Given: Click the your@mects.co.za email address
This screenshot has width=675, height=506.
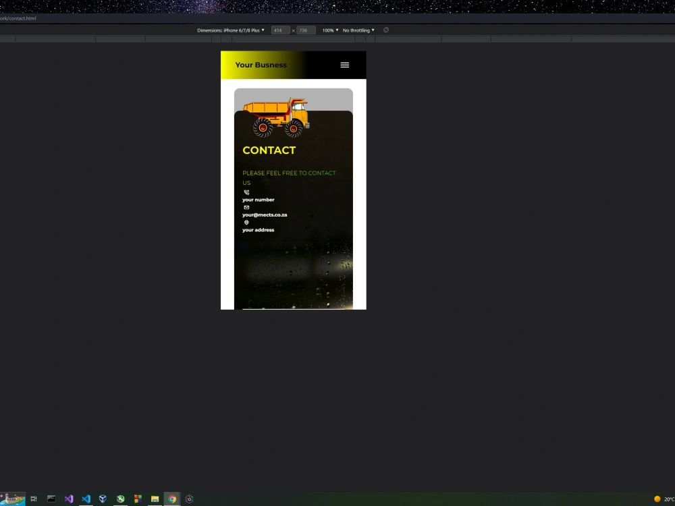Looking at the screenshot, I should [265, 215].
